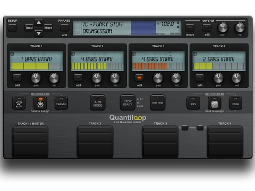Toggle the Track 2 edit button
255x191 pixels.
tap(78, 78)
